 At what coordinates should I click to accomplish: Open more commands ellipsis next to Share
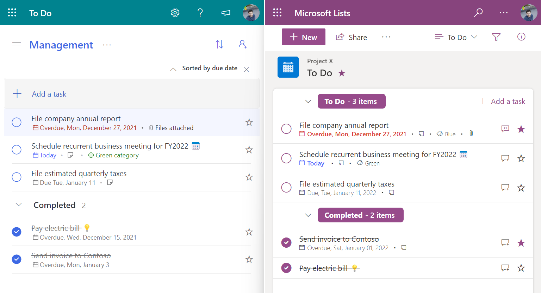coord(386,37)
